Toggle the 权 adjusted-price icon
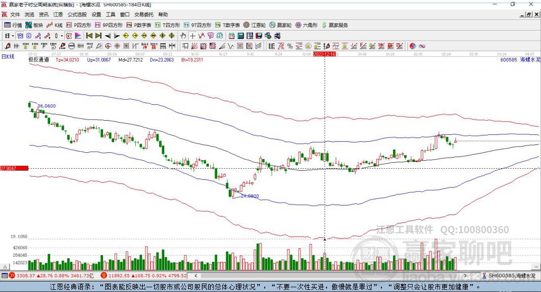This screenshot has height=292, width=541. (x=69, y=36)
